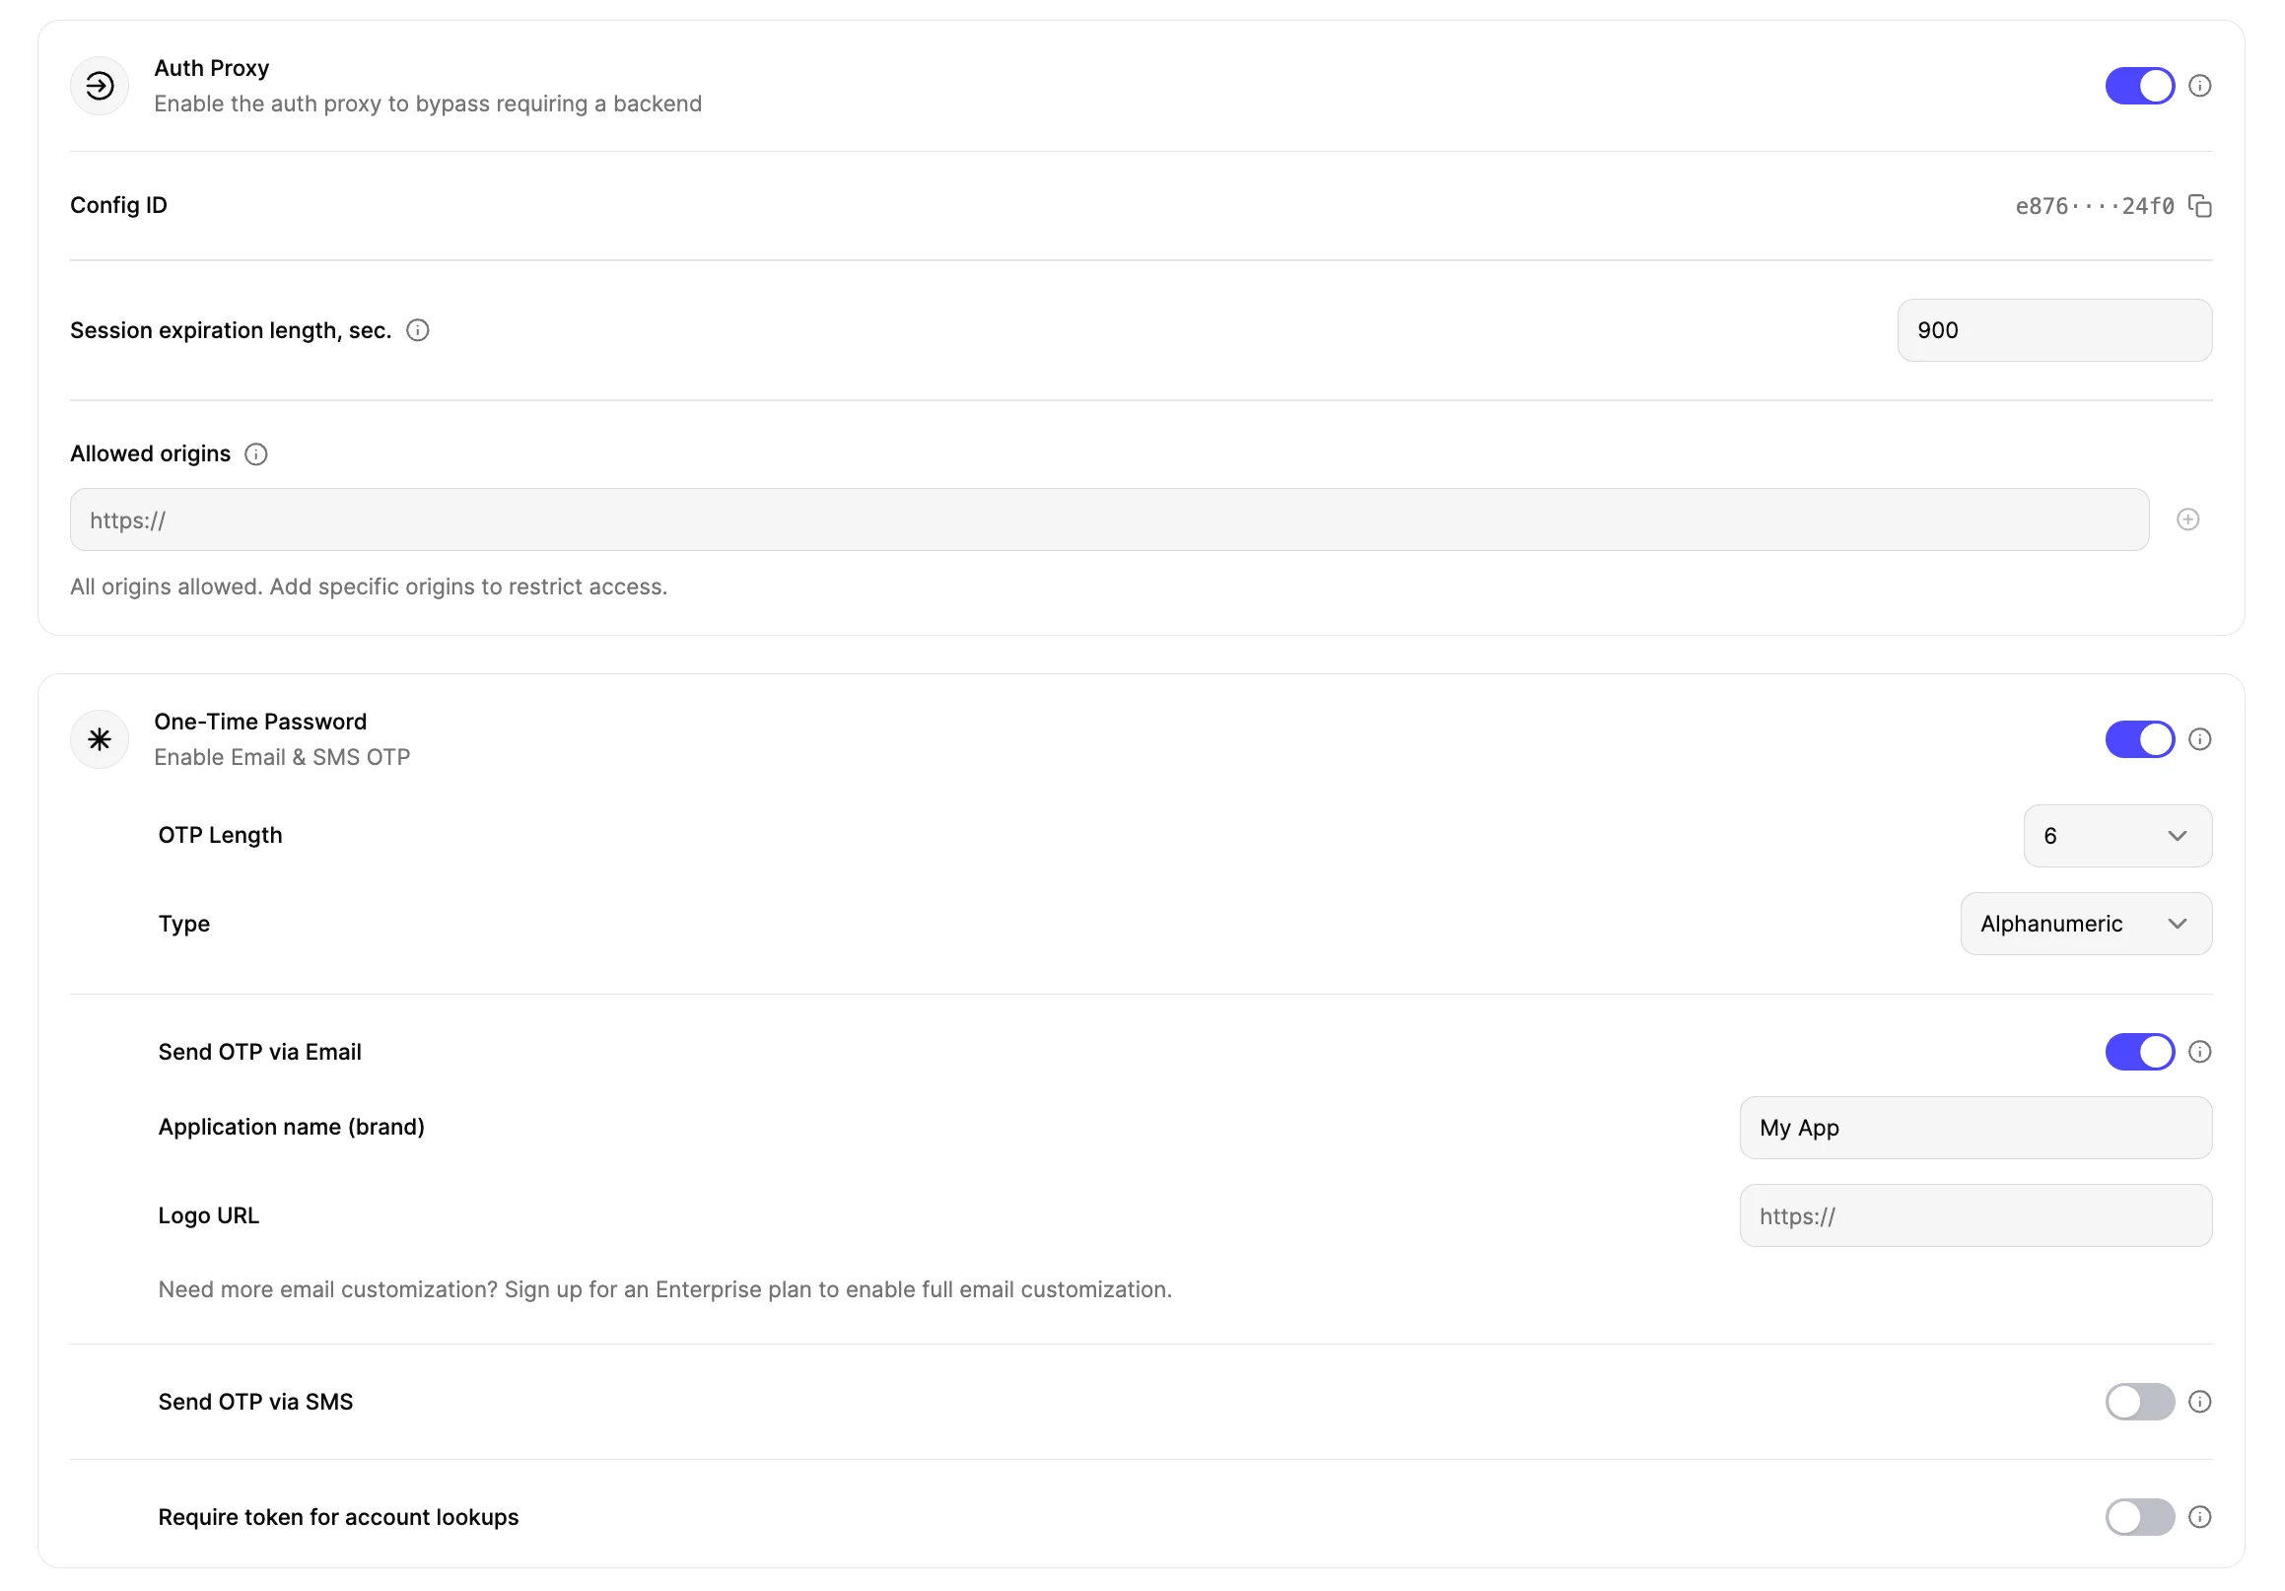Open info icon for Require token lookups
The image size is (2285, 1591).
click(2201, 1518)
